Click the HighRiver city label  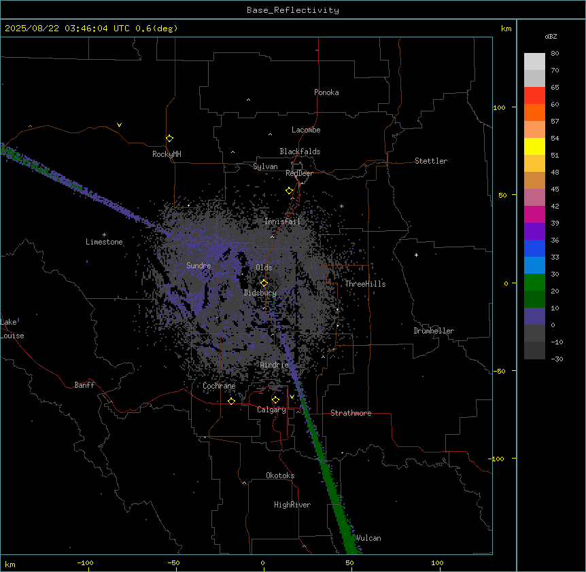(292, 505)
